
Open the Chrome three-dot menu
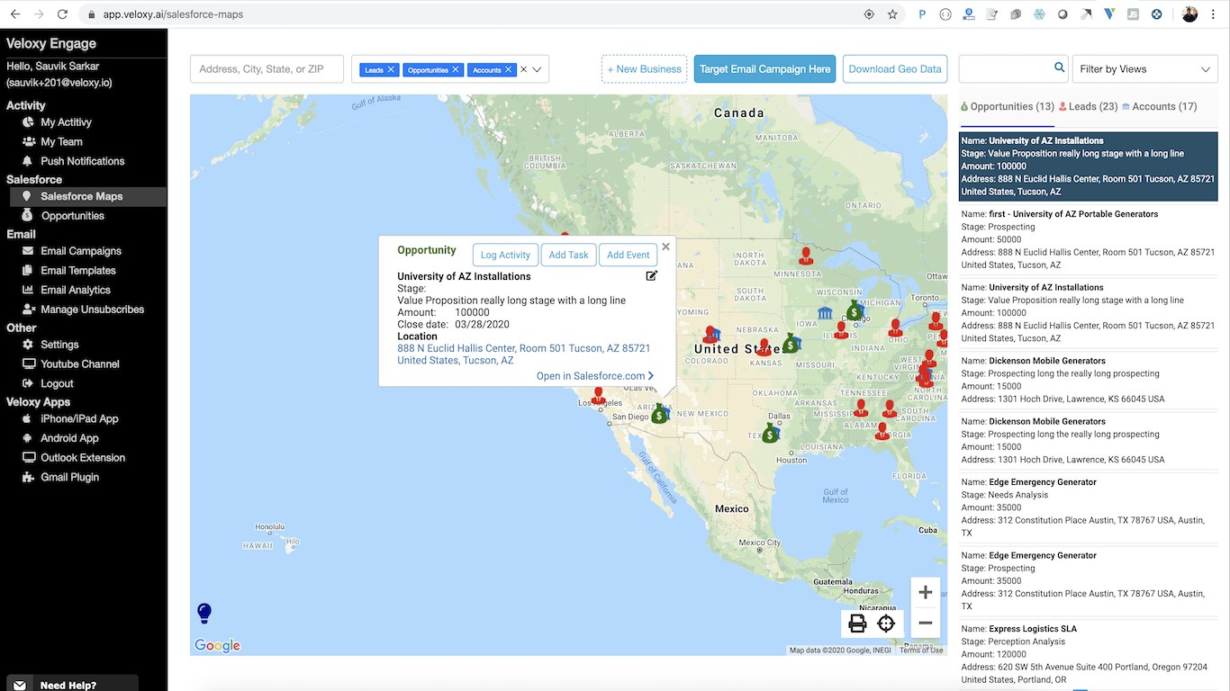pos(1214,14)
